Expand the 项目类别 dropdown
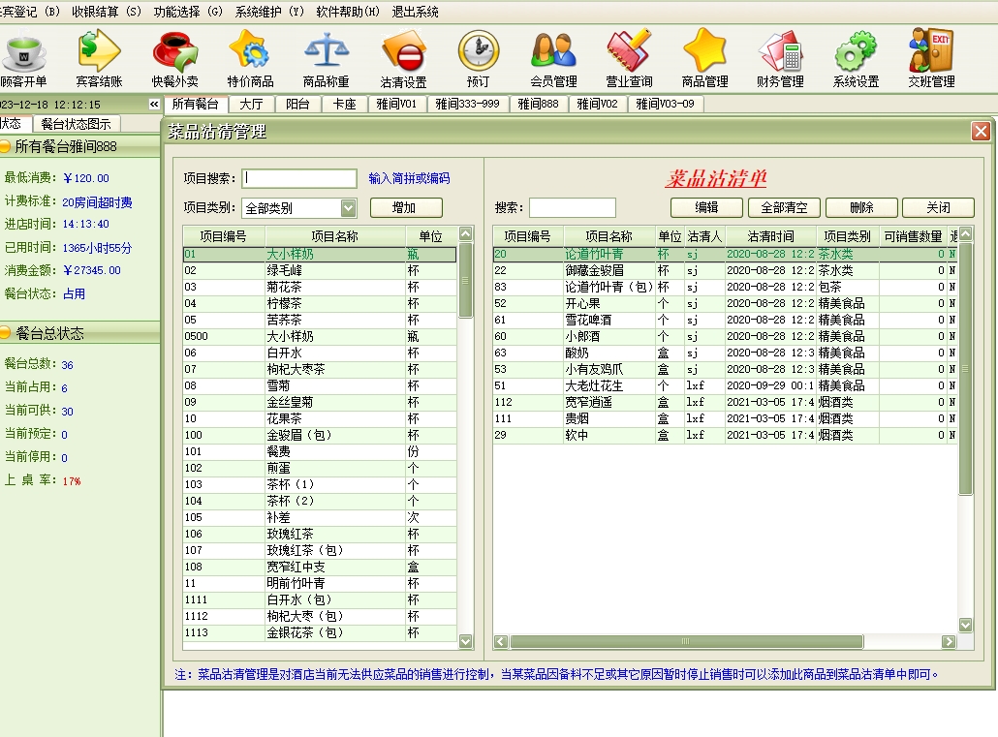 [348, 208]
